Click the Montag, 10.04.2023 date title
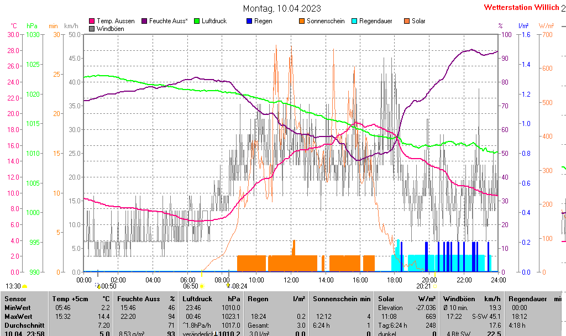This screenshot has height=336, width=566. [282, 9]
